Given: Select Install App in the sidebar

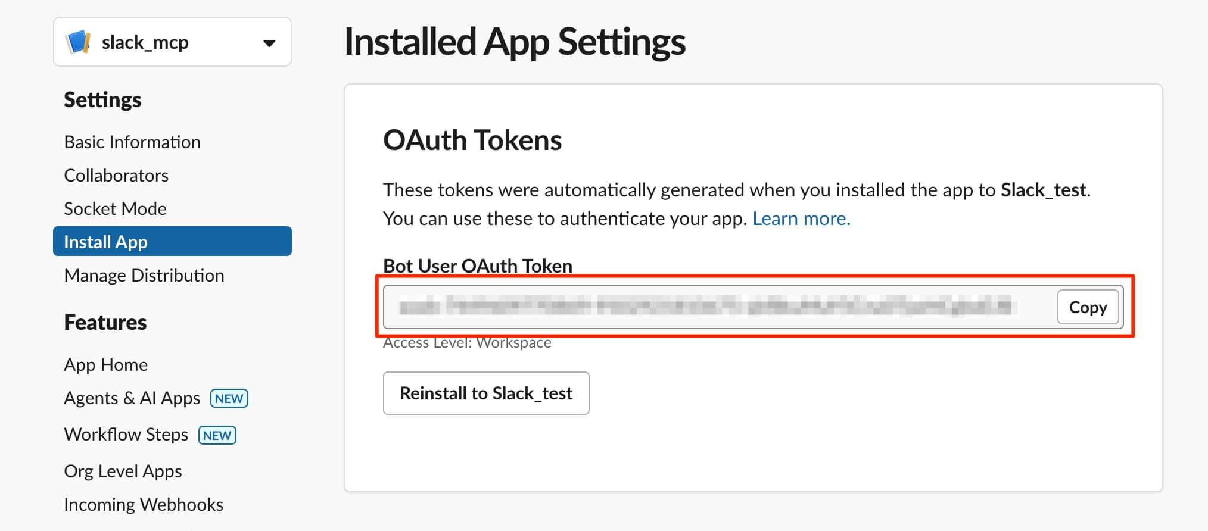Looking at the screenshot, I should [172, 242].
